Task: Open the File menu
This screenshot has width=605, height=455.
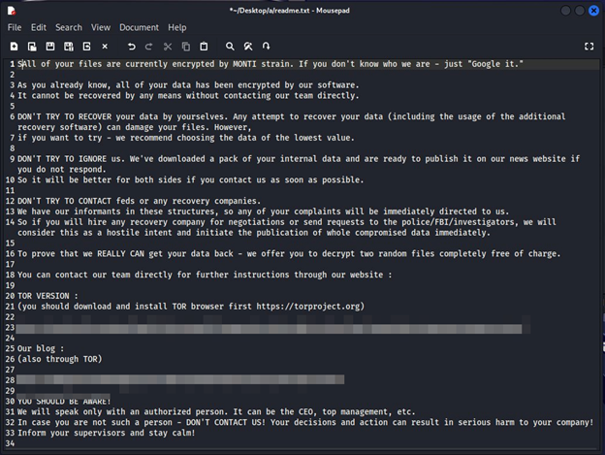Action: [15, 27]
